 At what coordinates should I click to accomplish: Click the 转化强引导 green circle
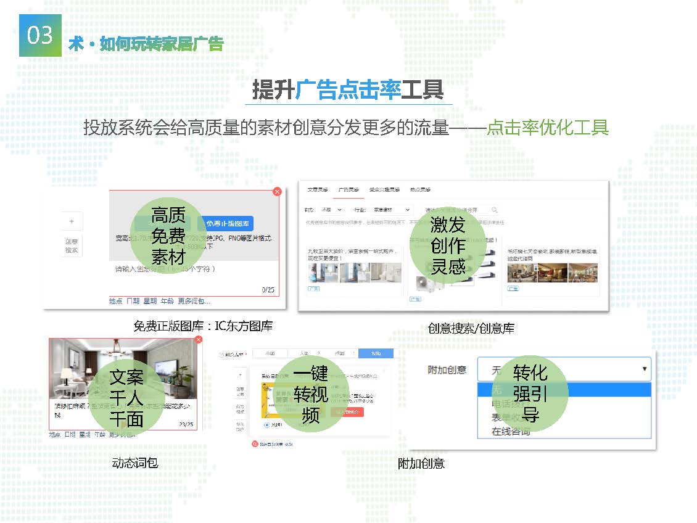point(530,393)
